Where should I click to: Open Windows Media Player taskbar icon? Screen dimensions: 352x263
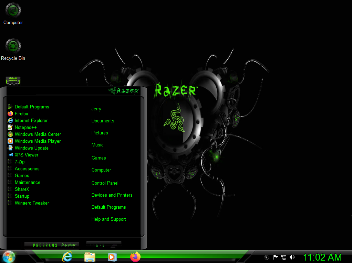coord(112,257)
